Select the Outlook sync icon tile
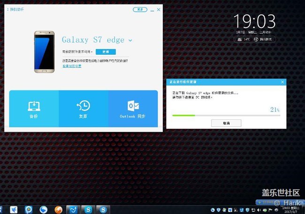The width and height of the screenshot is (305, 214). pyautogui.click(x=133, y=109)
